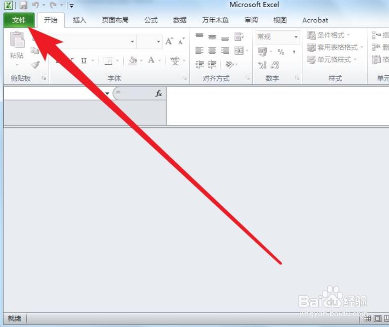389x327 pixels.
Task: Click the Middle Align icon
Action: [212, 37]
